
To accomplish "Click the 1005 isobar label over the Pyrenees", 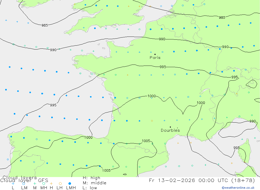I will [146, 141].
